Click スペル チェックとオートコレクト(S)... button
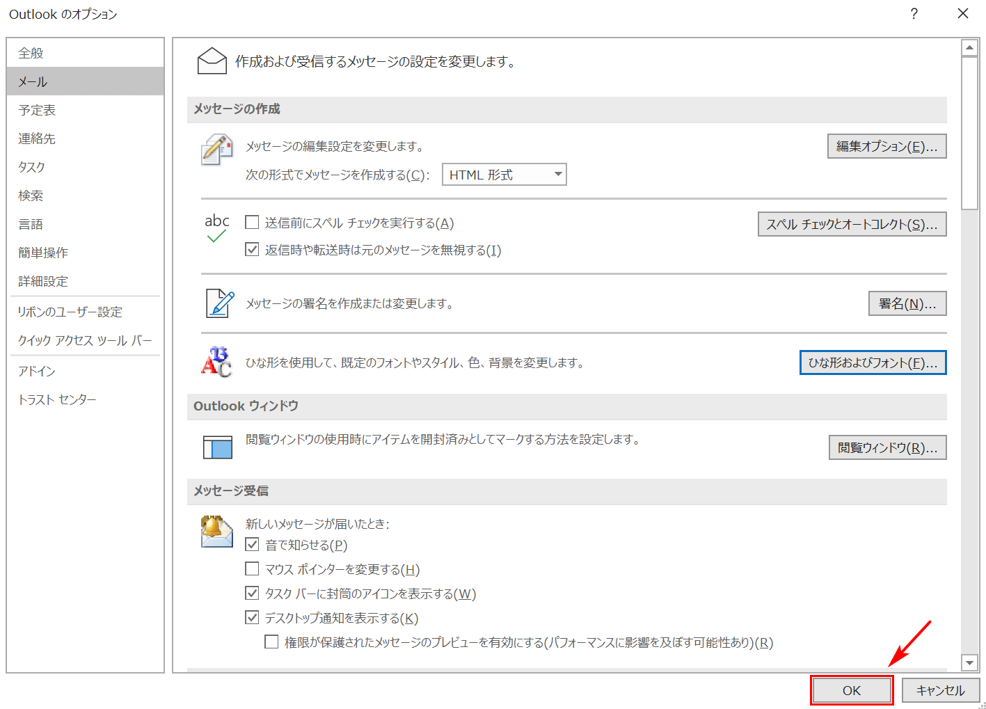 [x=852, y=224]
